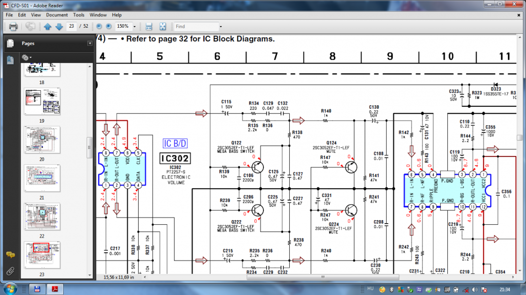The width and height of the screenshot is (526, 295).
Task: Click the IC B/D link in schematic
Action: tap(175, 144)
